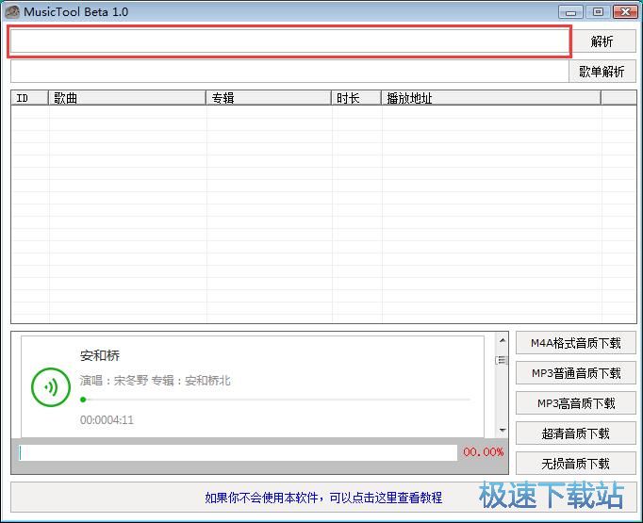Click the MusicTool app icon in title bar
The width and height of the screenshot is (643, 523).
point(12,11)
